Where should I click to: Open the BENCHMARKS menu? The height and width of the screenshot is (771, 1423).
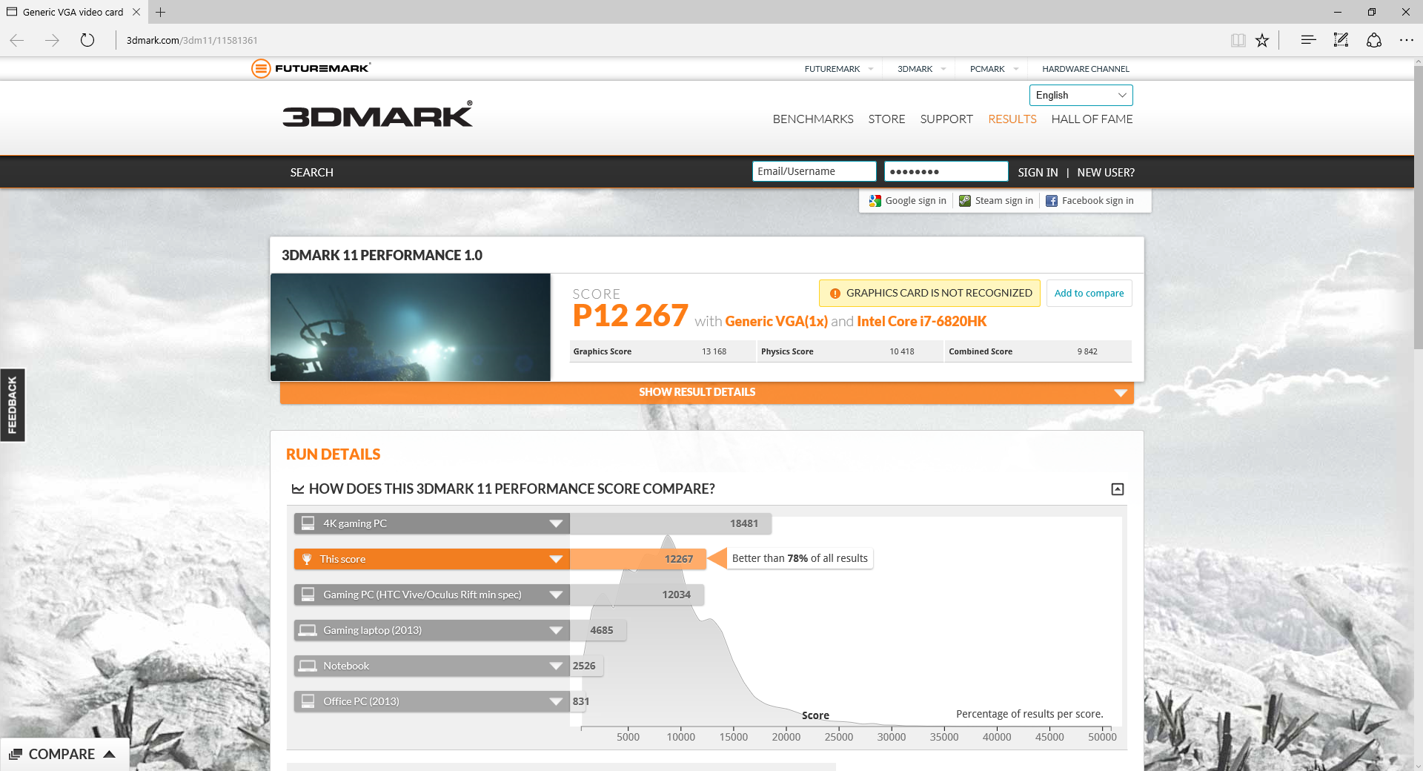coord(813,119)
